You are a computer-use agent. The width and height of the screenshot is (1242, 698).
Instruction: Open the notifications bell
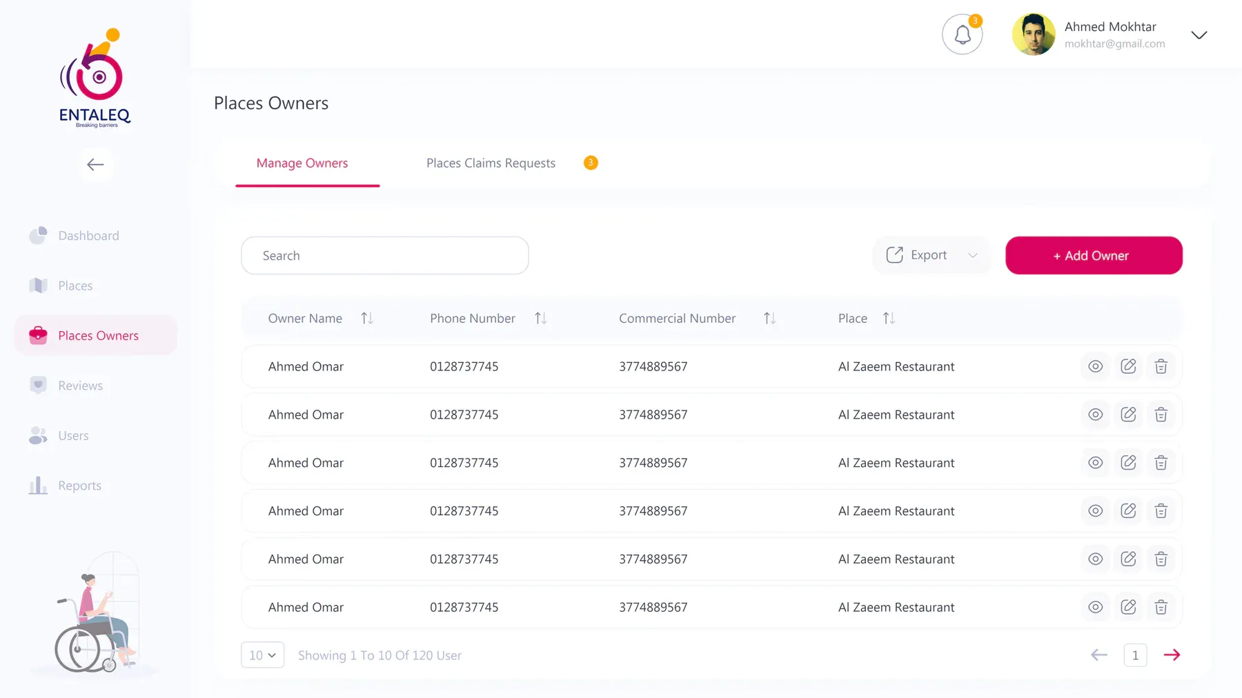(962, 34)
